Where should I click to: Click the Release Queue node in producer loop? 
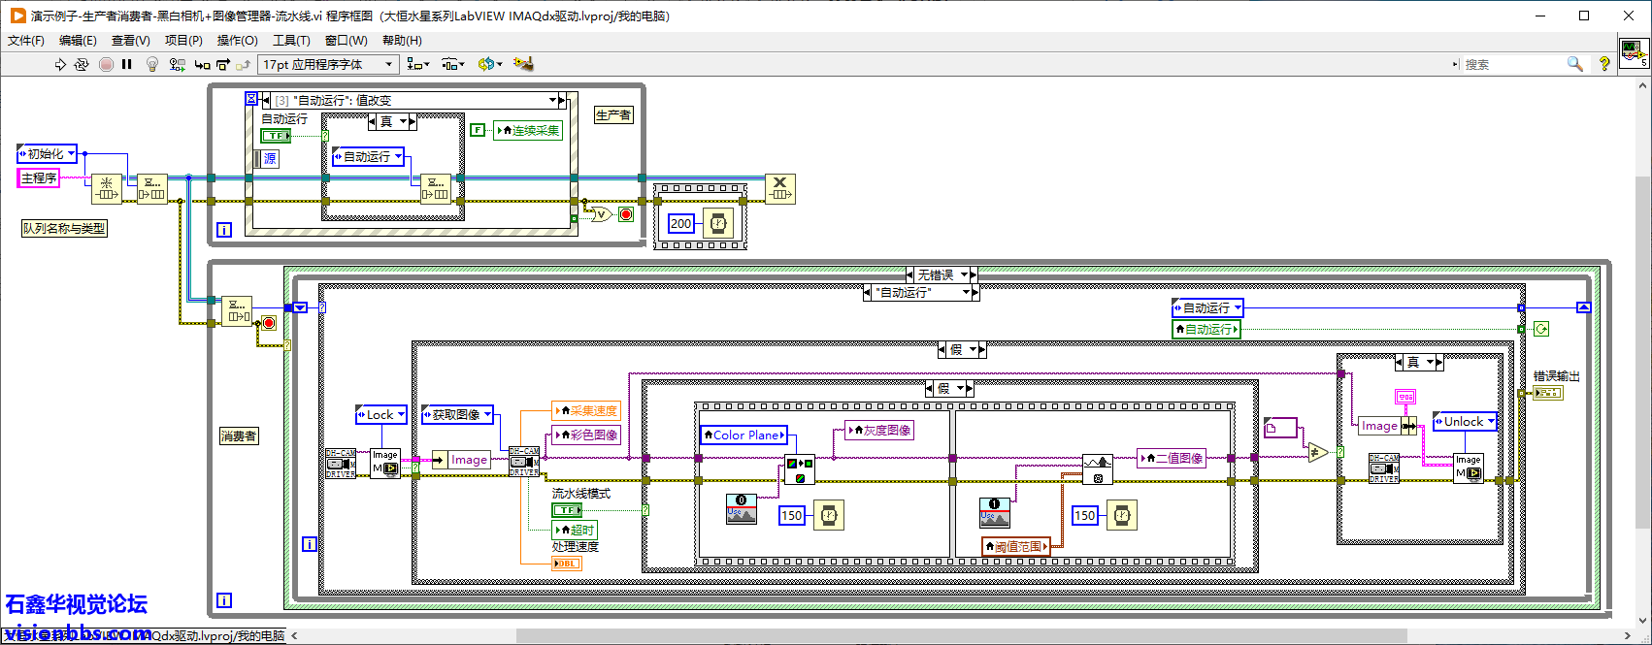click(x=779, y=188)
